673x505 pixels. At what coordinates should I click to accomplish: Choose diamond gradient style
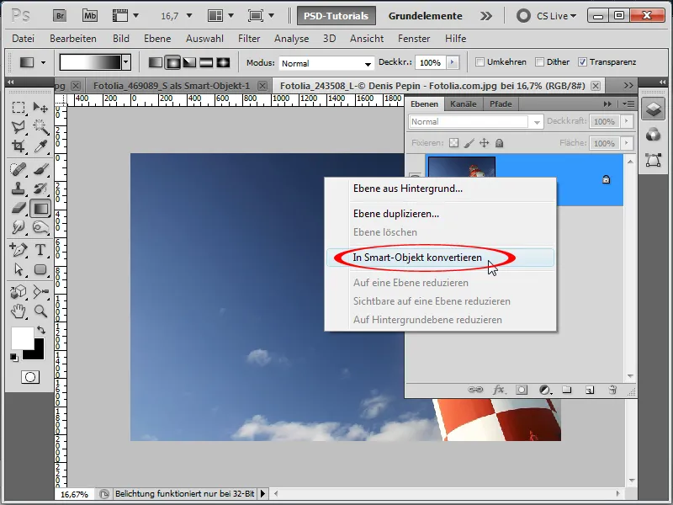click(x=223, y=62)
